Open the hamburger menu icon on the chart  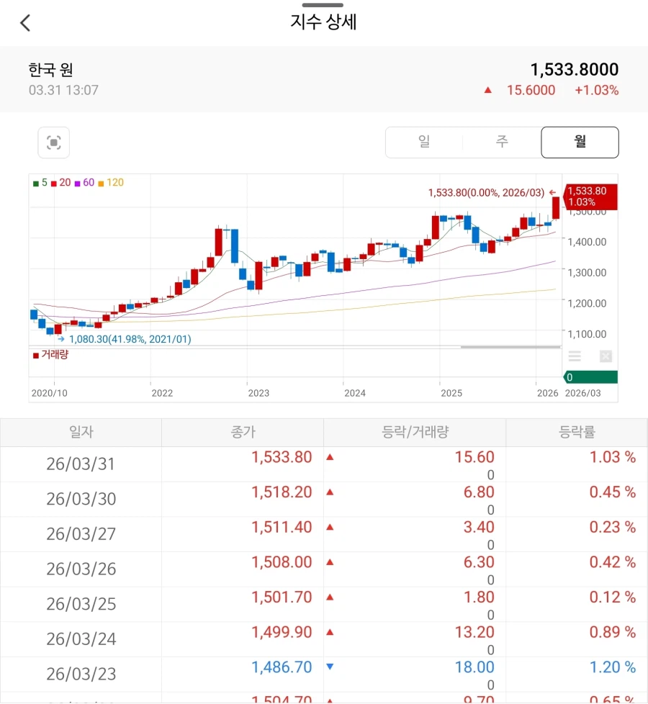point(575,356)
